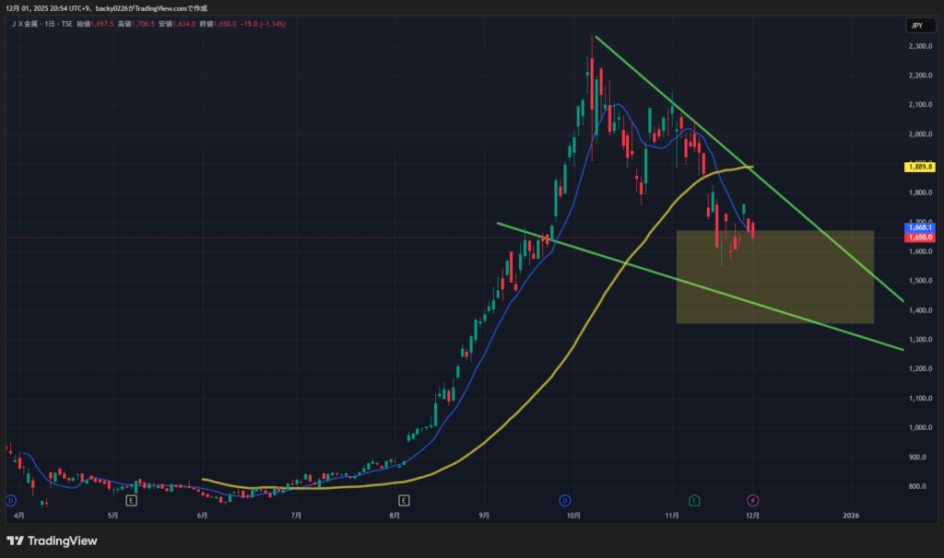Image resolution: width=944 pixels, height=558 pixels.
Task: Click the JX金属 symbol title
Action: pos(26,24)
